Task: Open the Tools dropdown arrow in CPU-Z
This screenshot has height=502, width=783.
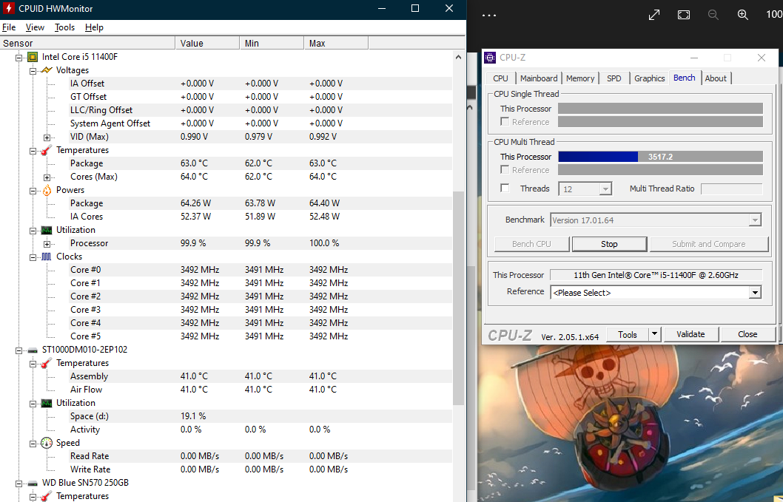Action: [x=654, y=334]
